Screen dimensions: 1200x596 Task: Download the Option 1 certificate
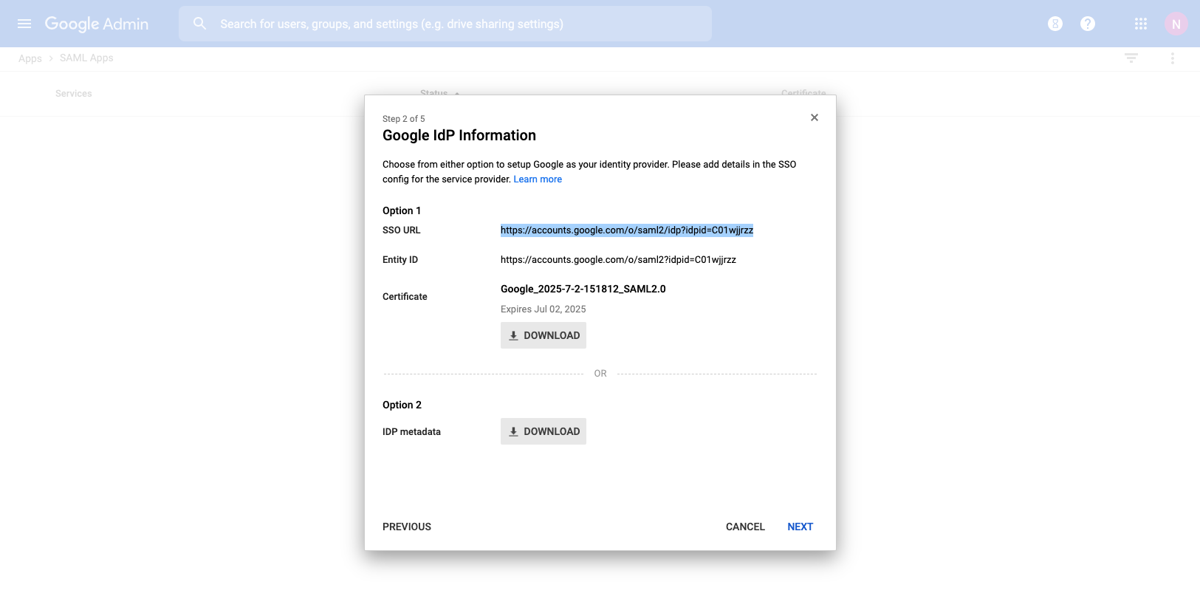(544, 335)
